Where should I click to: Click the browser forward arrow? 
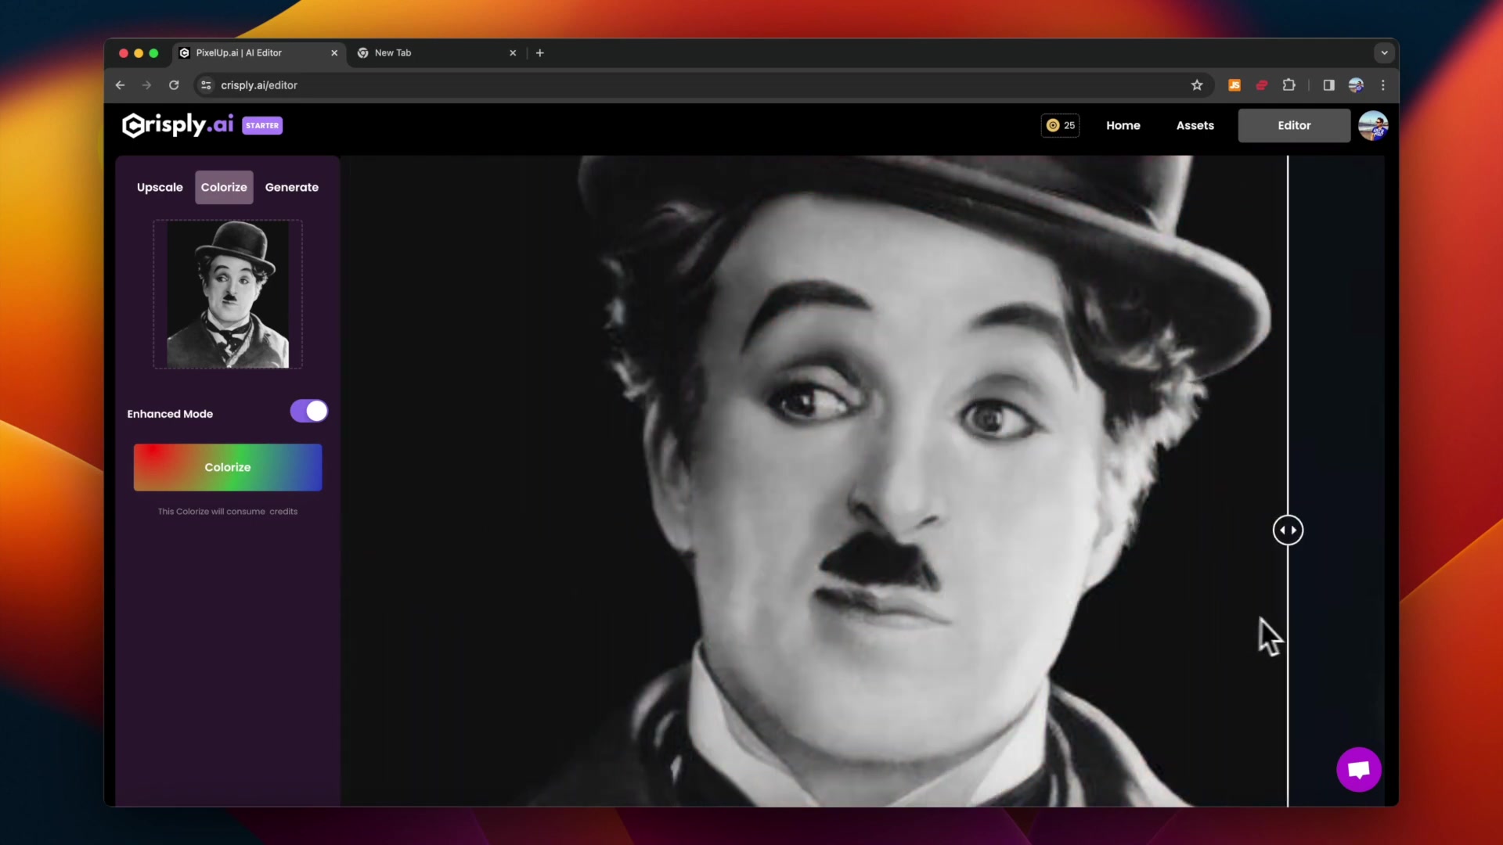coord(146,85)
